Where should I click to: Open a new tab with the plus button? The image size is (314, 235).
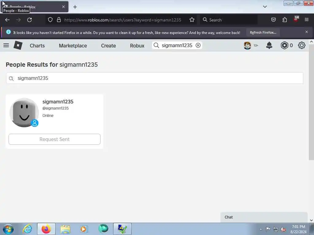[75, 7]
